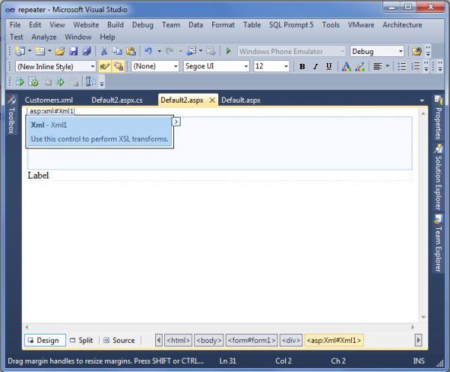Select the <form#form1> tag in breadcrumb
Image resolution: width=450 pixels, height=372 pixels.
[252, 340]
